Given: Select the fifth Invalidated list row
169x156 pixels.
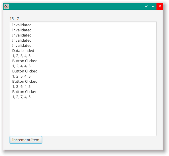Looking at the screenshot, I should 83,45.
